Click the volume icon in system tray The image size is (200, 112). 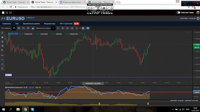(x=183, y=109)
